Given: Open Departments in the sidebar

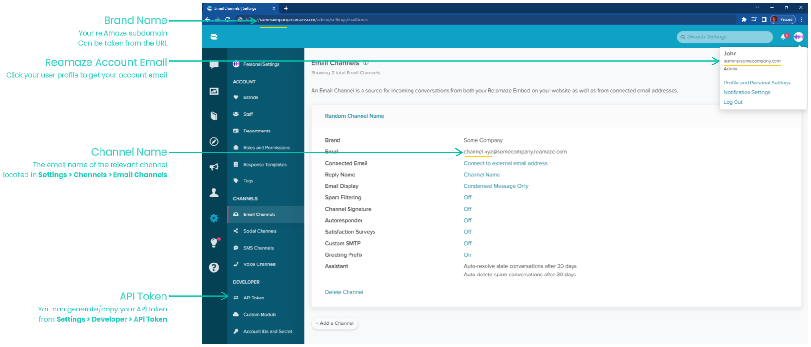Looking at the screenshot, I should click(257, 131).
